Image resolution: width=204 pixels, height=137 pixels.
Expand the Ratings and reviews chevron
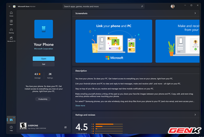[195, 115]
